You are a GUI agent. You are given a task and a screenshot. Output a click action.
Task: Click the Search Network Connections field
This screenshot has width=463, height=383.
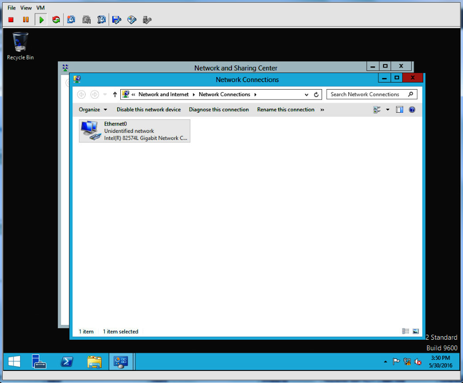coord(366,95)
